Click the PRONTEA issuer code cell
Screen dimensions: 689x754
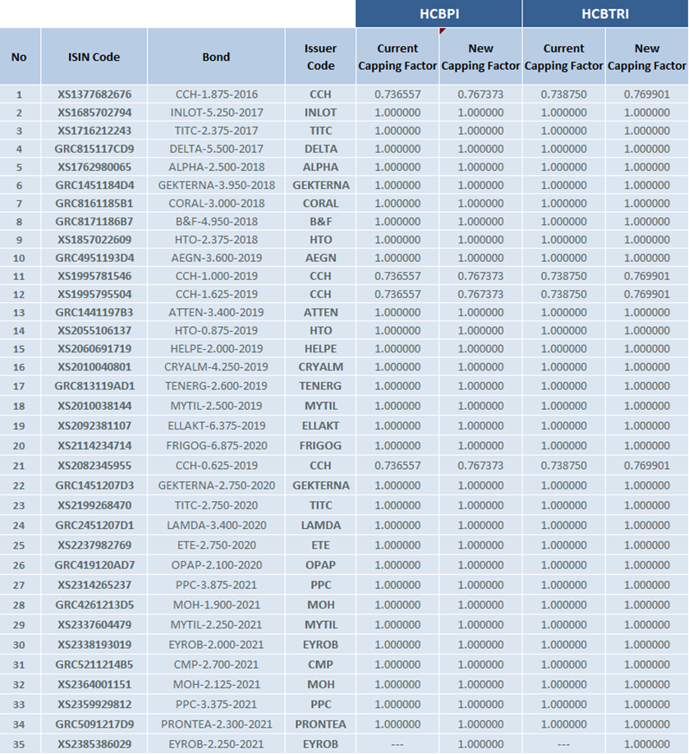pos(320,724)
